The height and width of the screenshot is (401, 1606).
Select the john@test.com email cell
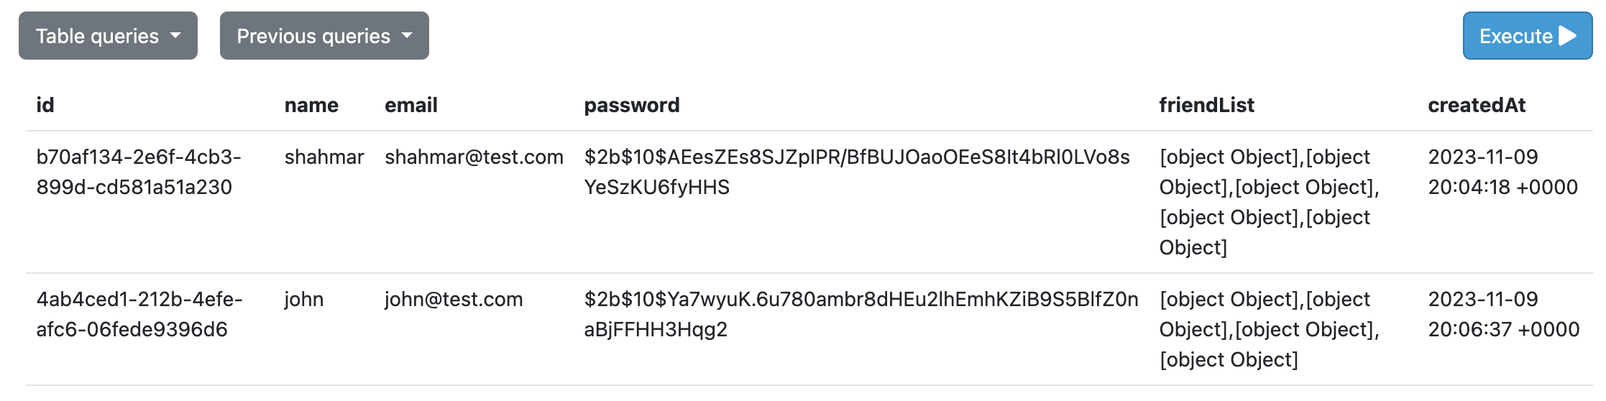[x=454, y=299]
